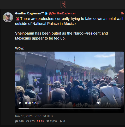
Task: Click the Gunther Eagleman display name
Action: tap(29, 13)
